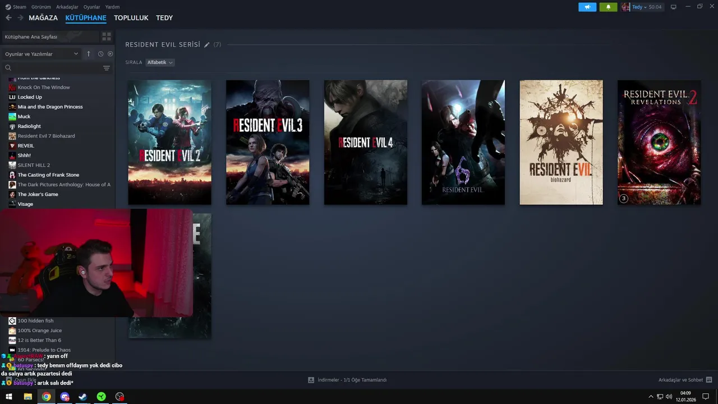The image size is (718, 404).
Task: Open advanced filter options icon
Action: coord(107,68)
